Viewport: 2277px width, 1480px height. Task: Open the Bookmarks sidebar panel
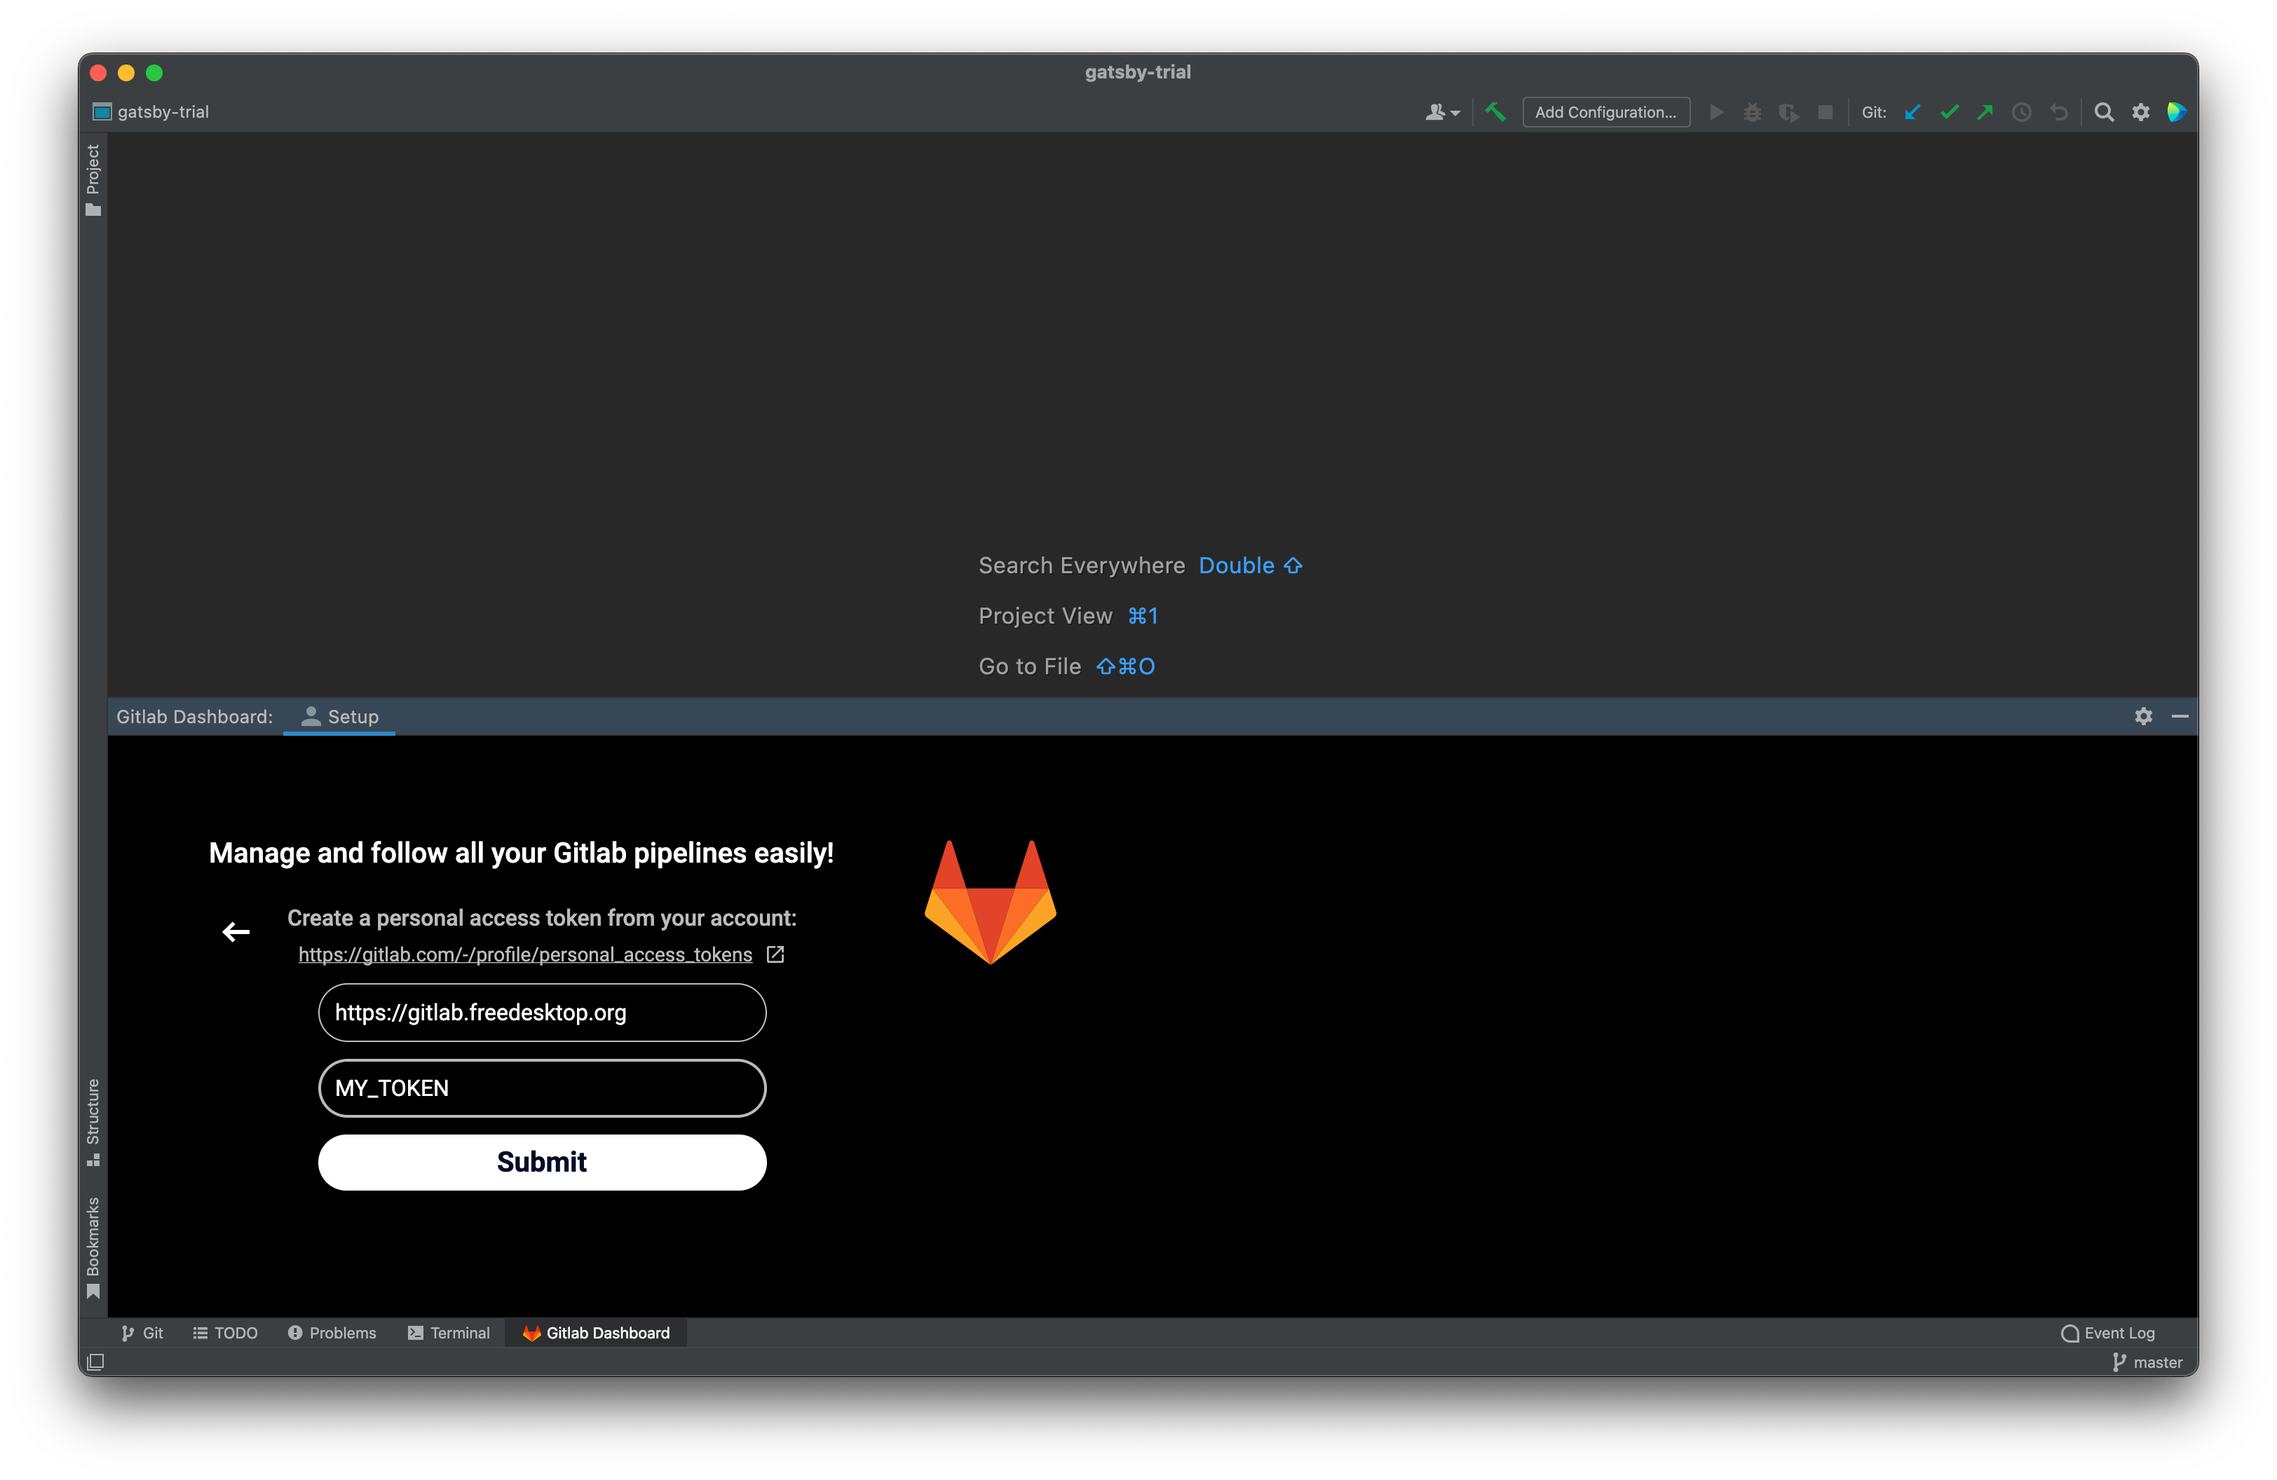coord(93,1243)
